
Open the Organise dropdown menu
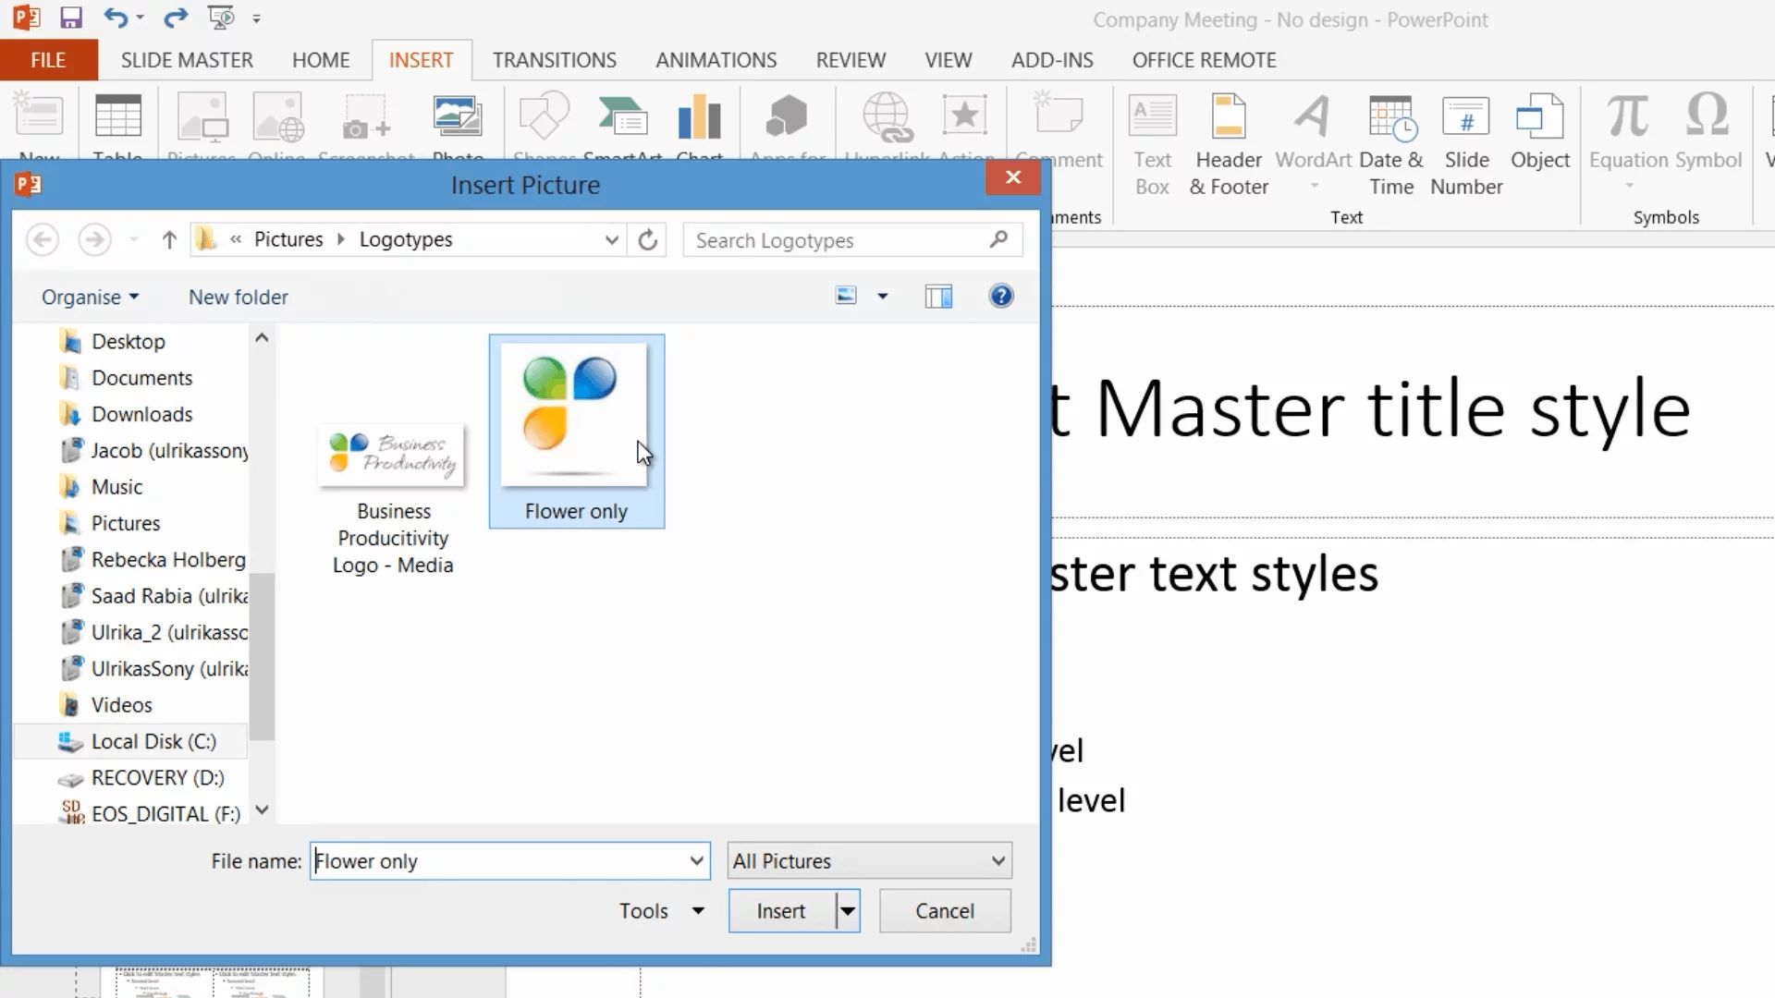[90, 298]
